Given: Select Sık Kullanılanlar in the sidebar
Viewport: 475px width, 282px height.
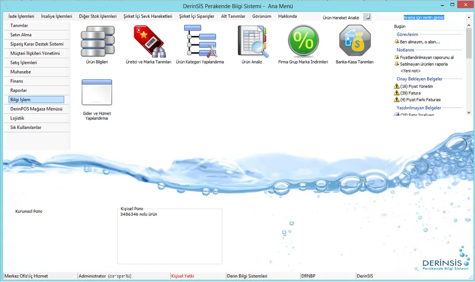Looking at the screenshot, I should tap(37, 127).
